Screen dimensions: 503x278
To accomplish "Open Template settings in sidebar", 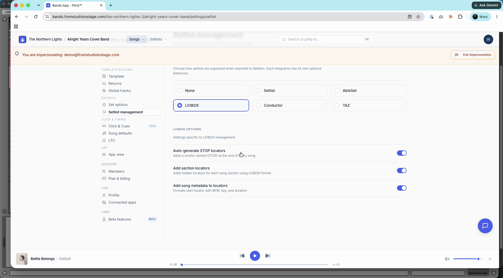I will point(130,76).
